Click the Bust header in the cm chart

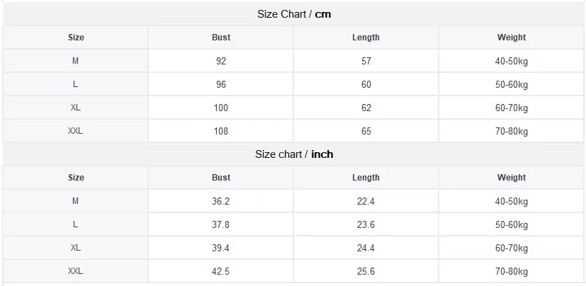[x=221, y=38]
